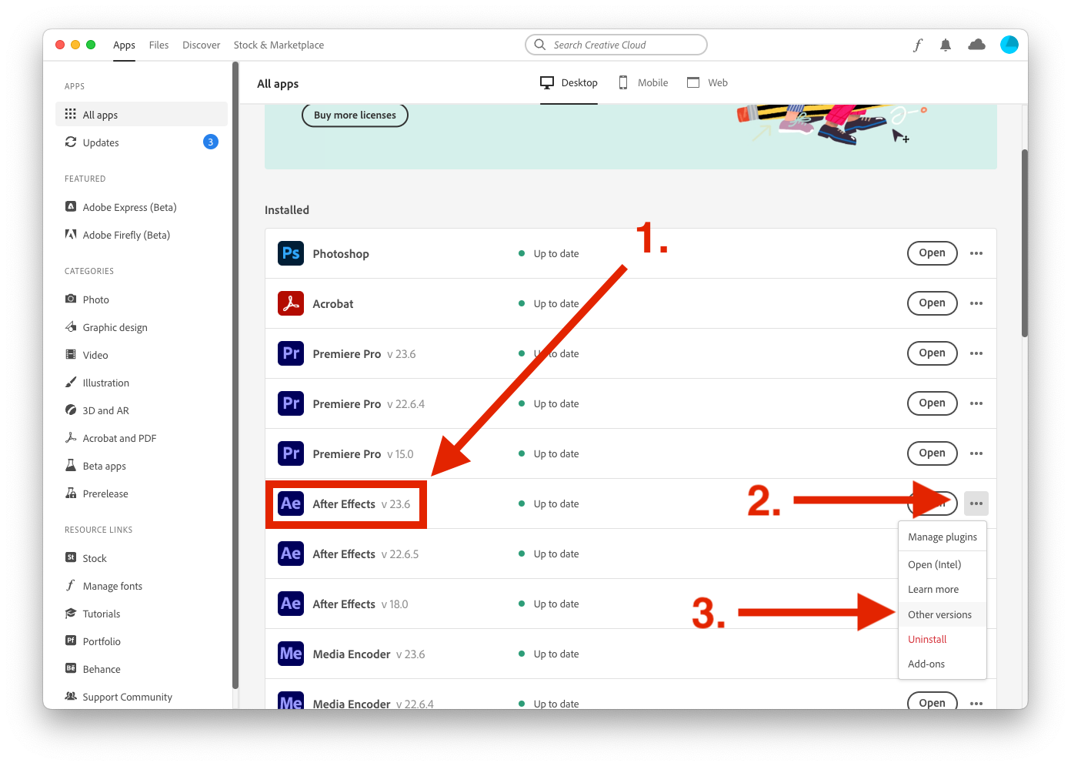Open the notifications bell
Screen dimensions: 1071x766
point(946,45)
